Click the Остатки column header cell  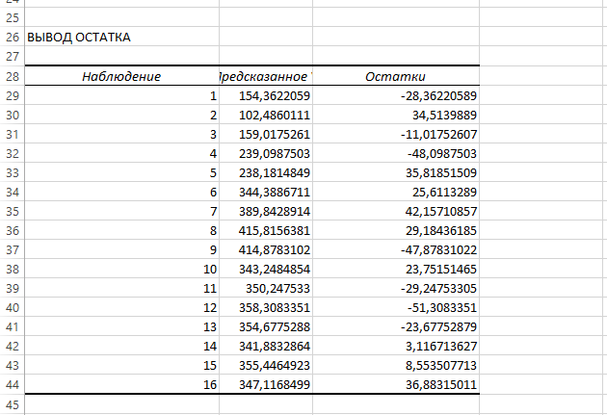pos(396,76)
